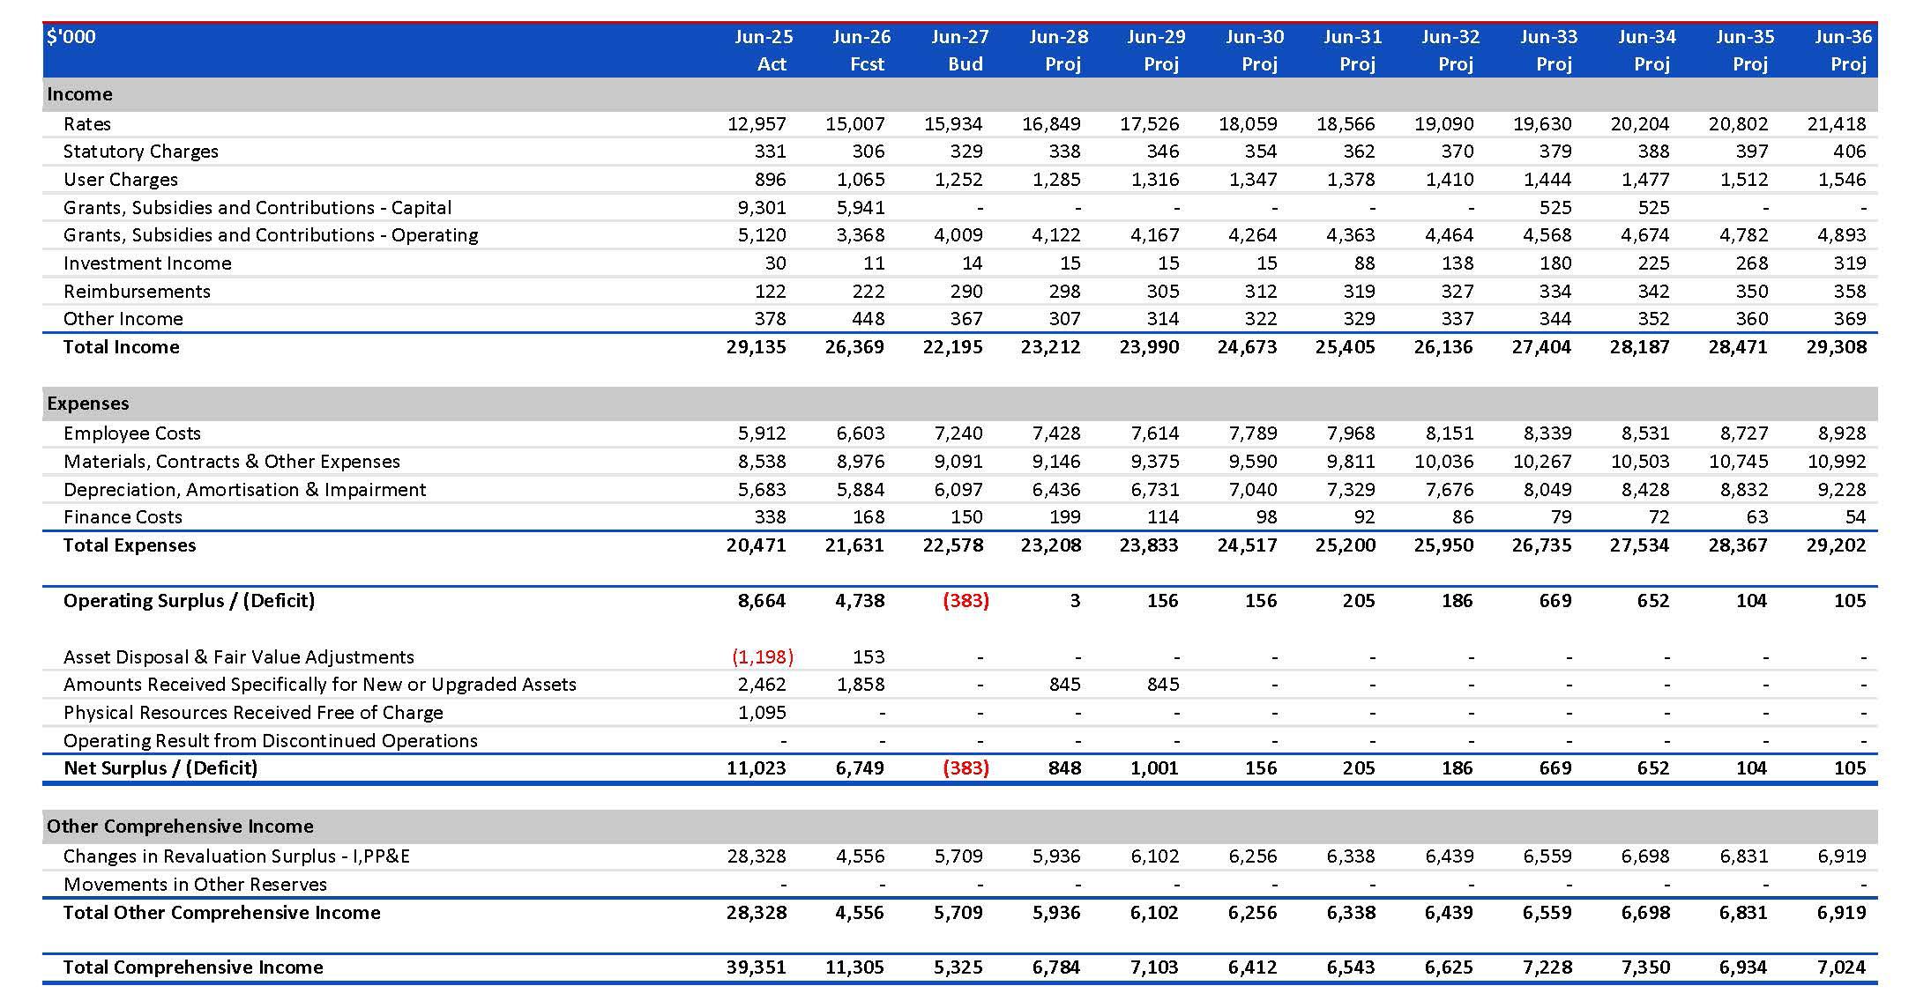Click the Net Surplus / (Deficit) label

tap(160, 768)
